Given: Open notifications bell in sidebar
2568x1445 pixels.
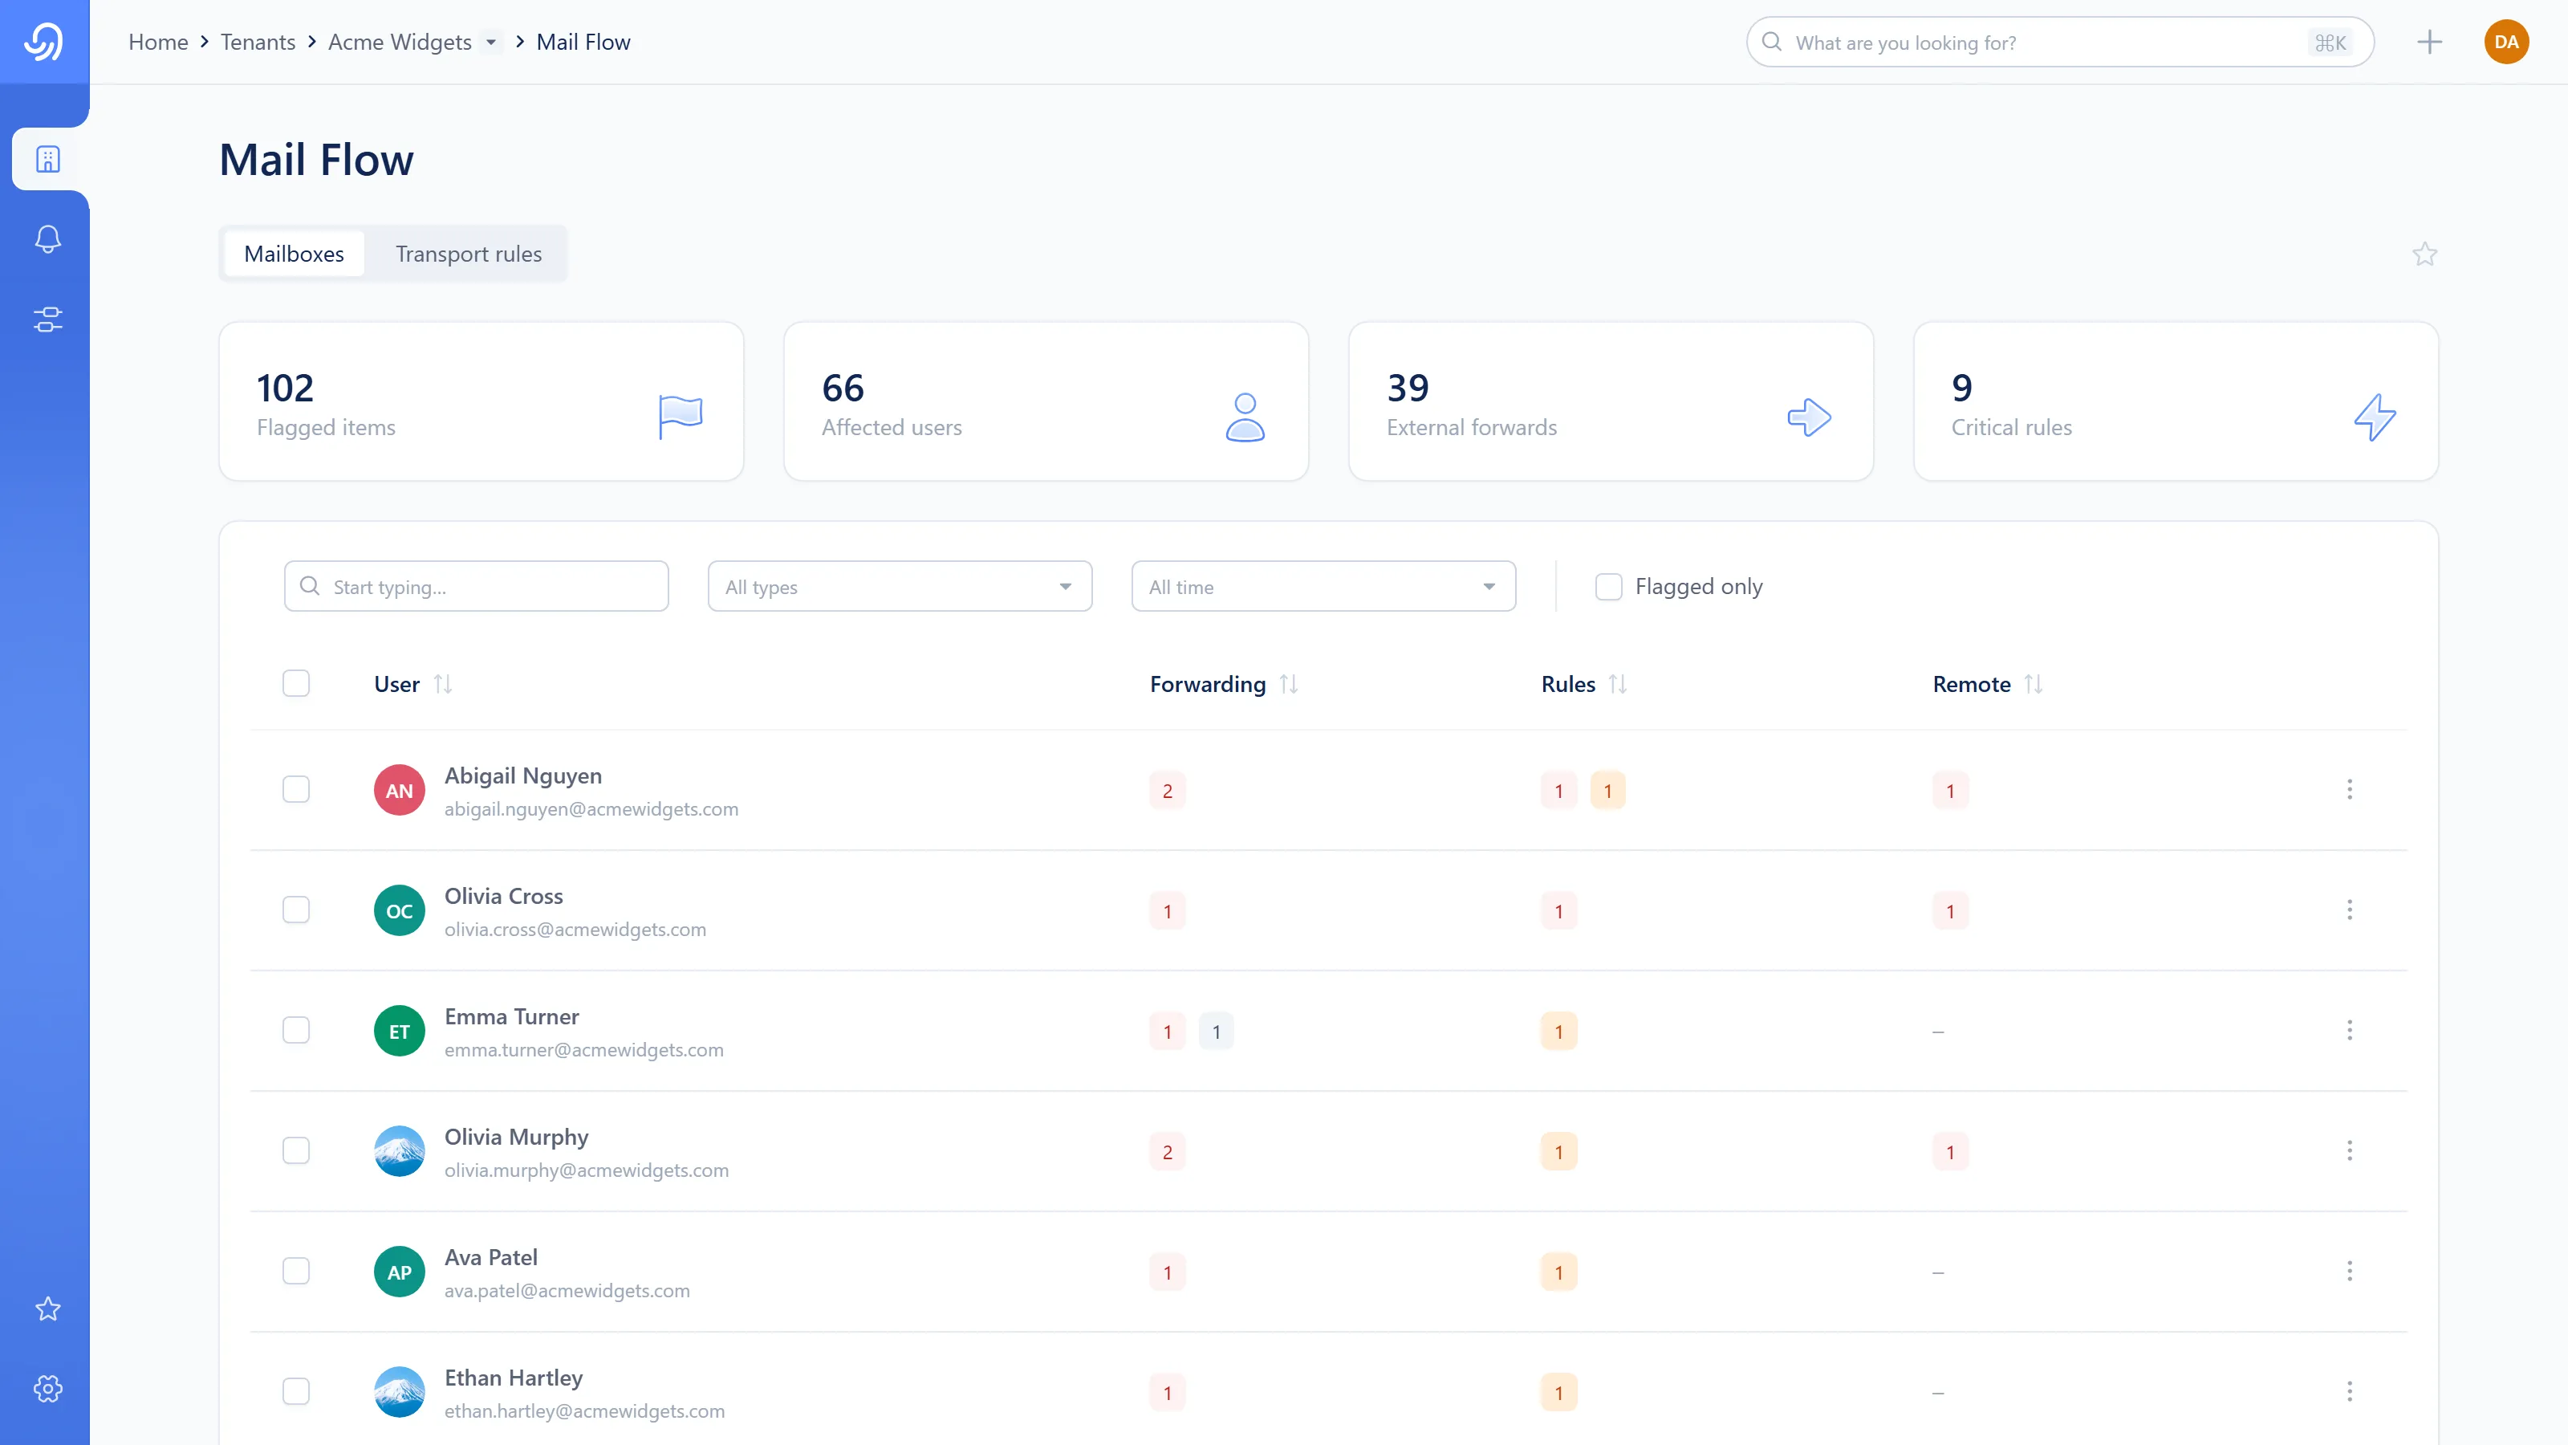Looking at the screenshot, I should click(48, 239).
